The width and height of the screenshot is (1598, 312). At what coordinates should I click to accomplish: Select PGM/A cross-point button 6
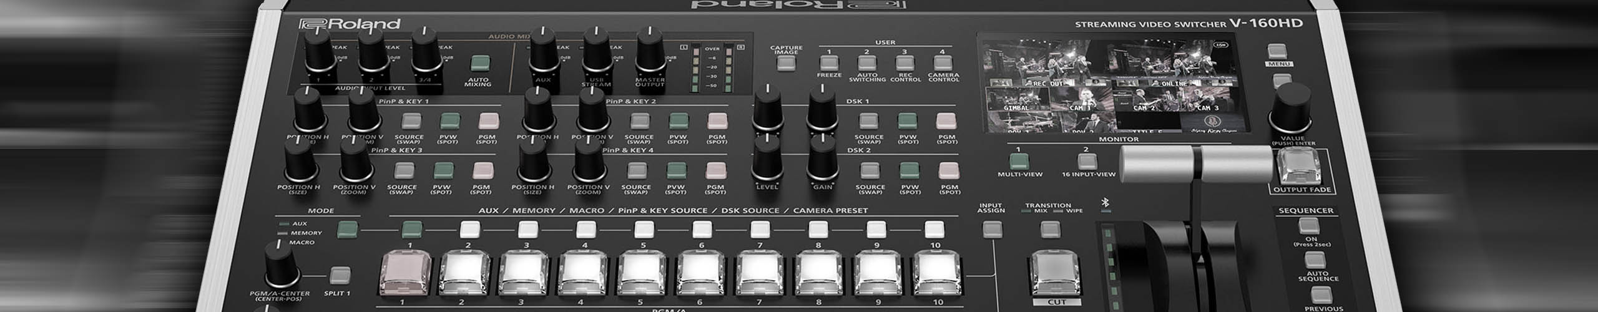701,273
